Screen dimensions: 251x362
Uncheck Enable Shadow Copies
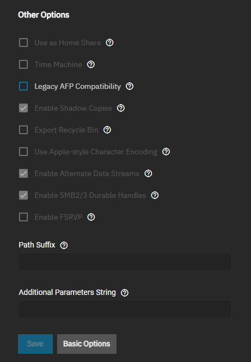click(x=23, y=108)
